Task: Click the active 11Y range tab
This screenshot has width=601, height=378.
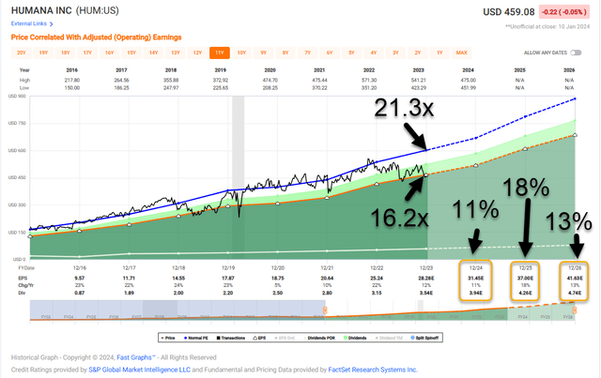Action: point(220,53)
